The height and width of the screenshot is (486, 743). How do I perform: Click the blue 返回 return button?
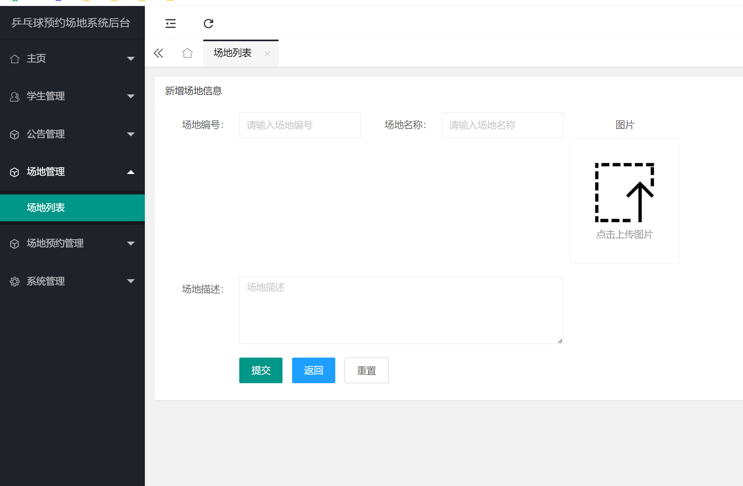[x=313, y=370]
